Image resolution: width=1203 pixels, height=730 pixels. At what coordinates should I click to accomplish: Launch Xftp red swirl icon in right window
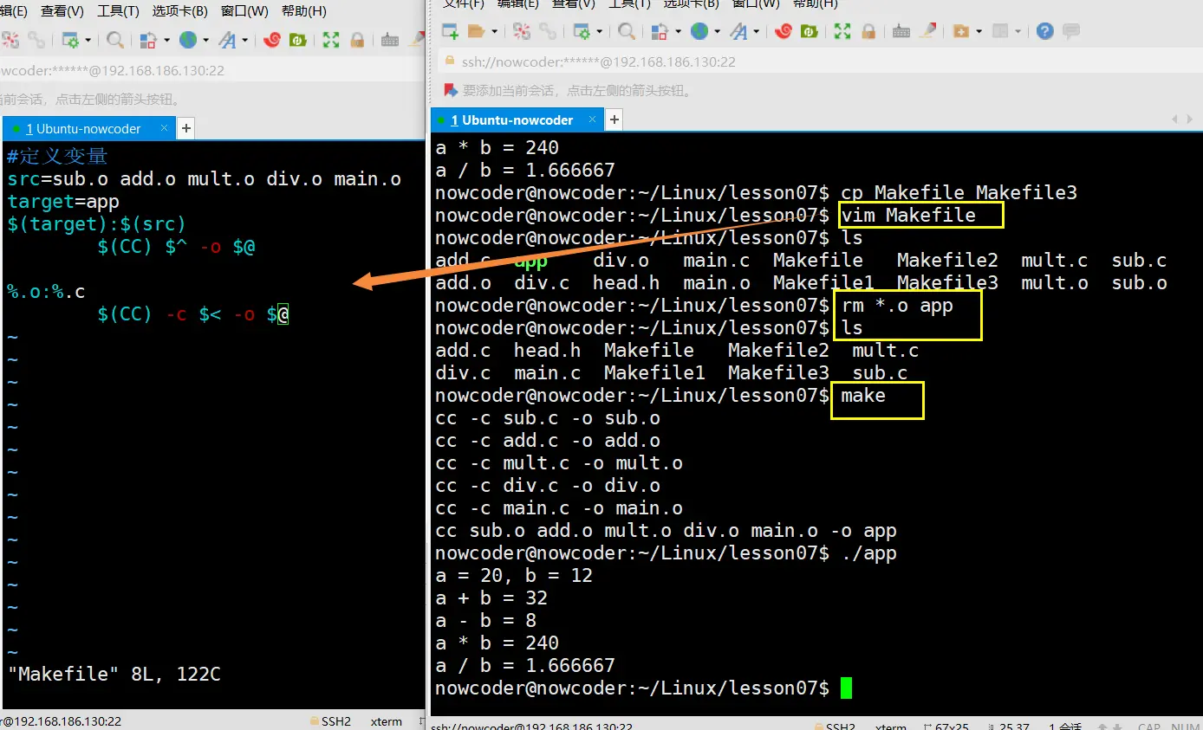click(x=784, y=31)
